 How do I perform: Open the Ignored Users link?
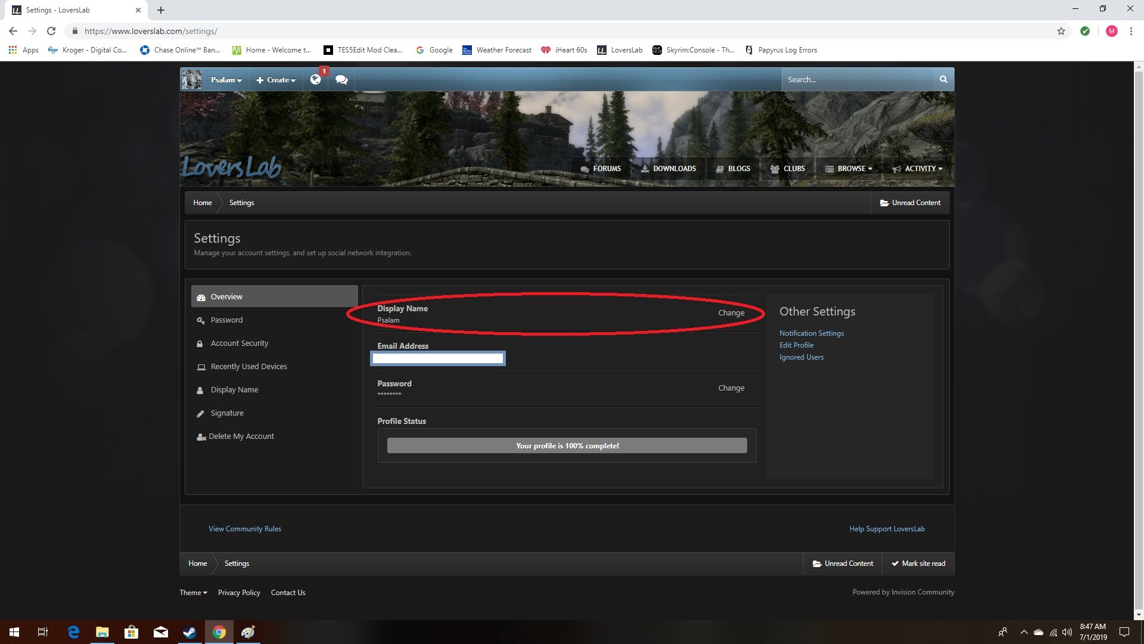801,357
